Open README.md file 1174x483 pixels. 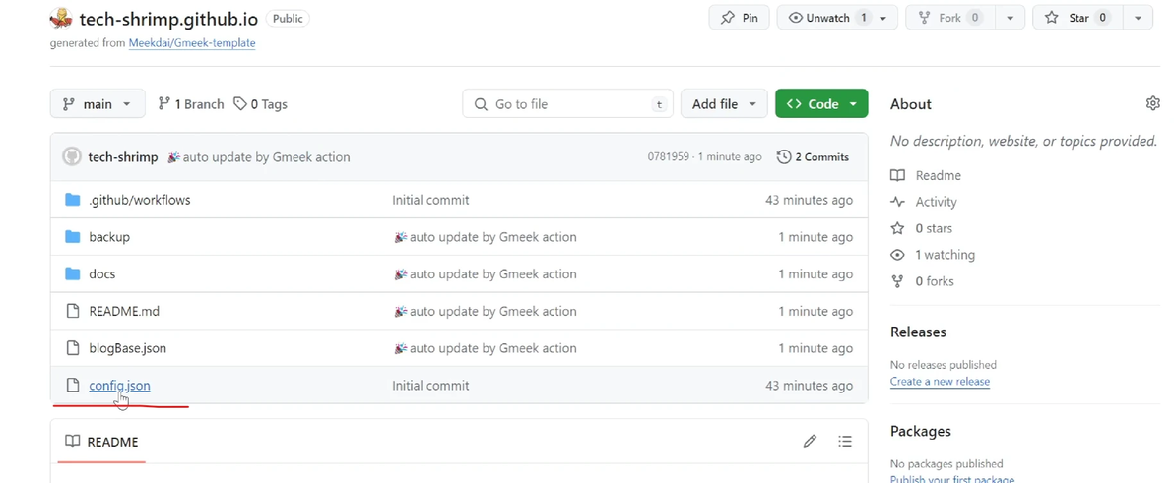(x=124, y=311)
